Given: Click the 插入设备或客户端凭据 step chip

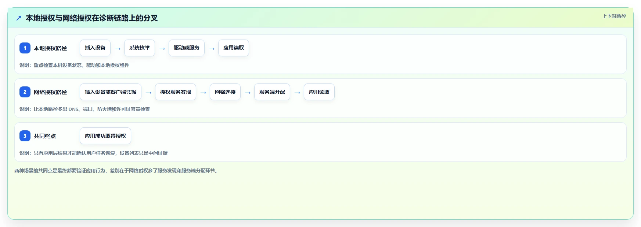Looking at the screenshot, I should click(111, 92).
